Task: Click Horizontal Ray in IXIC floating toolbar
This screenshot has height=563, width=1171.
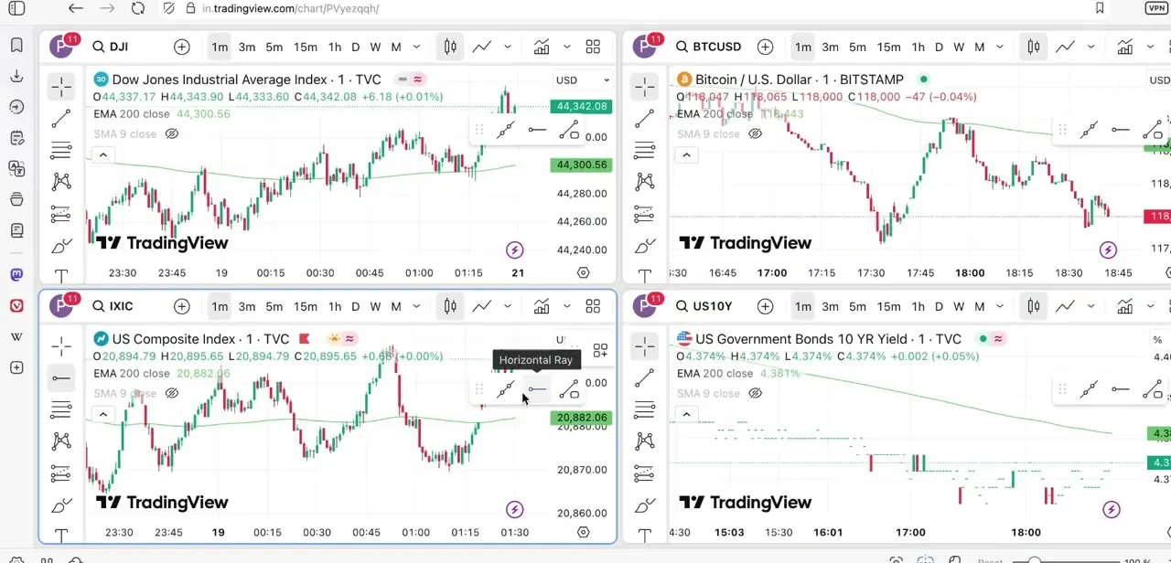Action: [x=538, y=389]
